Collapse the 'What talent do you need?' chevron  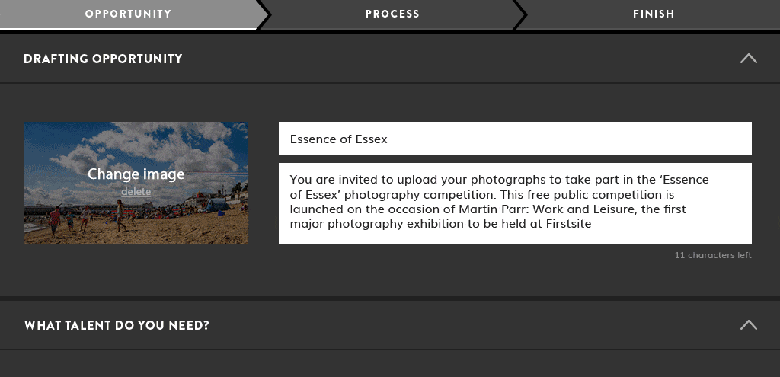[x=748, y=325]
